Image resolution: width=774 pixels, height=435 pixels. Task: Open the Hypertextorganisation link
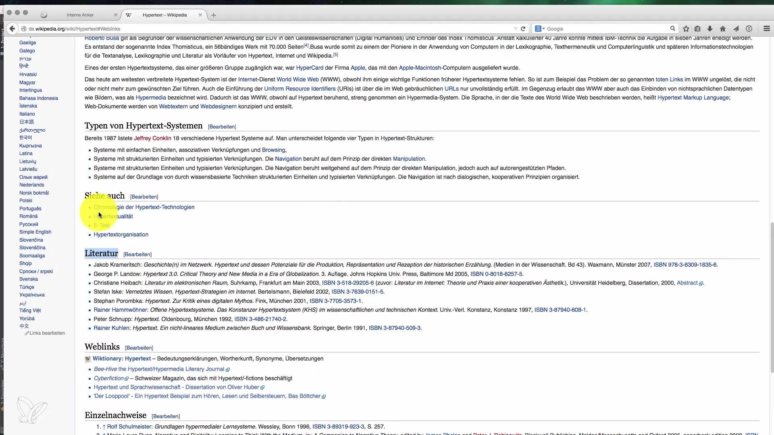pos(121,234)
